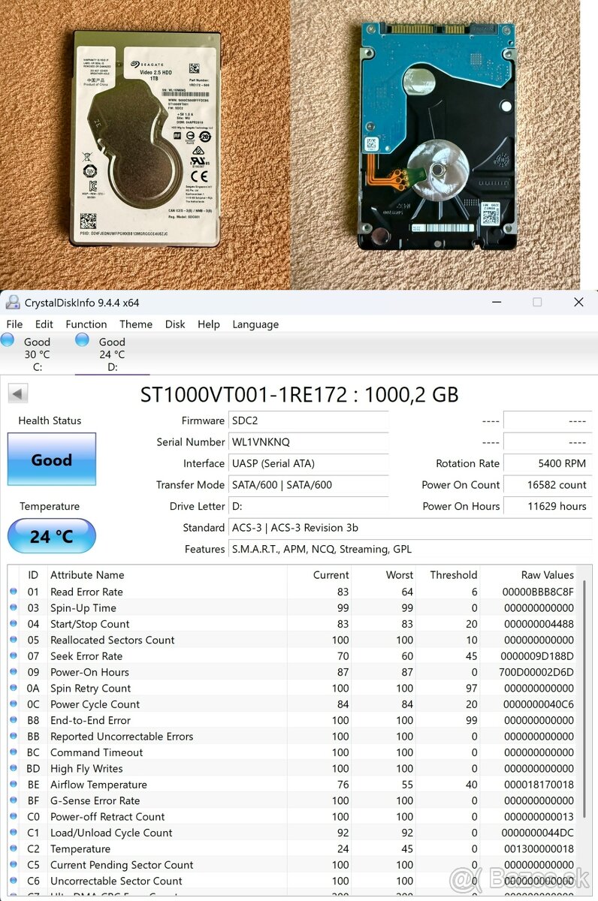Select raw value 0000000044DC
This screenshot has height=901, width=598.
click(x=538, y=833)
